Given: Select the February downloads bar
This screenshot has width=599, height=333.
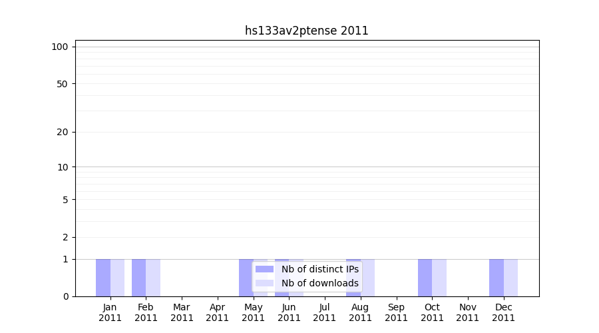Looking at the screenshot, I should pos(153,278).
